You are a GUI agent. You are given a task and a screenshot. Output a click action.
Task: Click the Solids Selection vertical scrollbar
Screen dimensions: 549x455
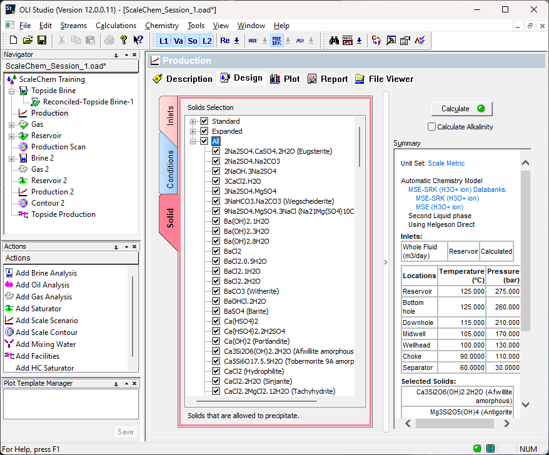[360, 147]
